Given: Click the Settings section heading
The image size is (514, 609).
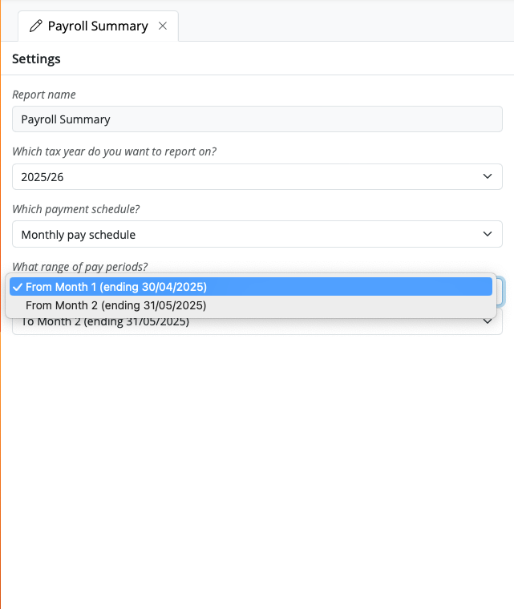Looking at the screenshot, I should pos(36,58).
